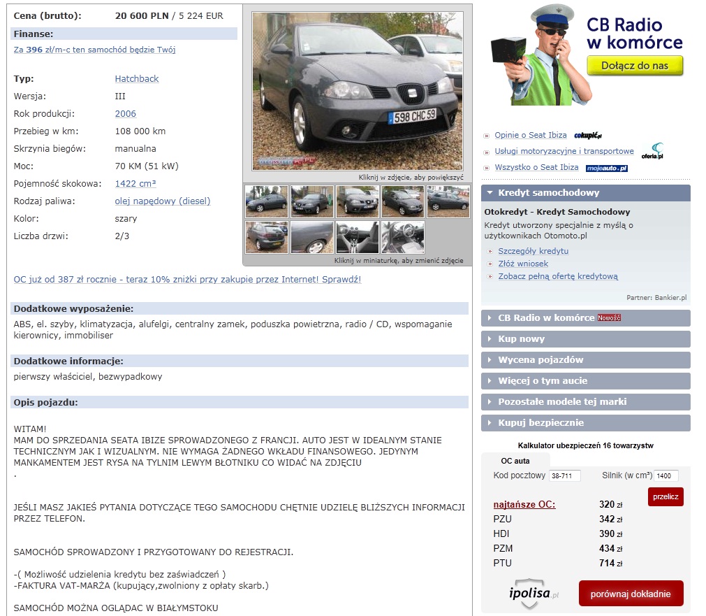Click the Silnik (w cm³) input field
This screenshot has height=616, width=706.
(x=666, y=475)
